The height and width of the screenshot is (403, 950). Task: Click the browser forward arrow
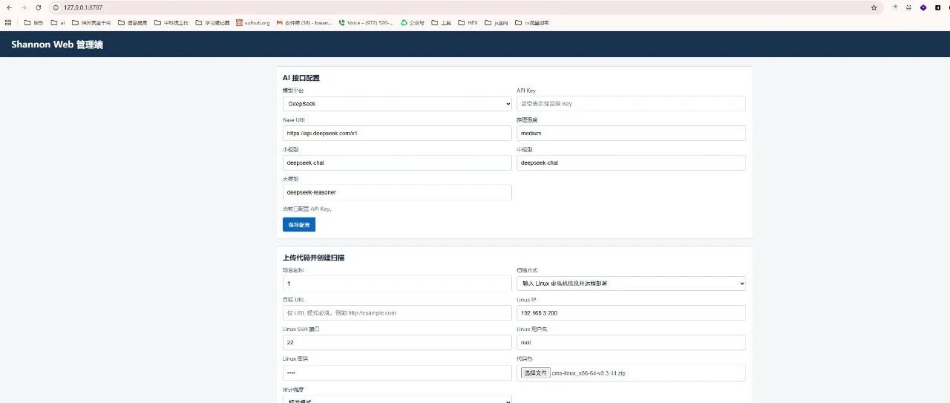point(24,7)
